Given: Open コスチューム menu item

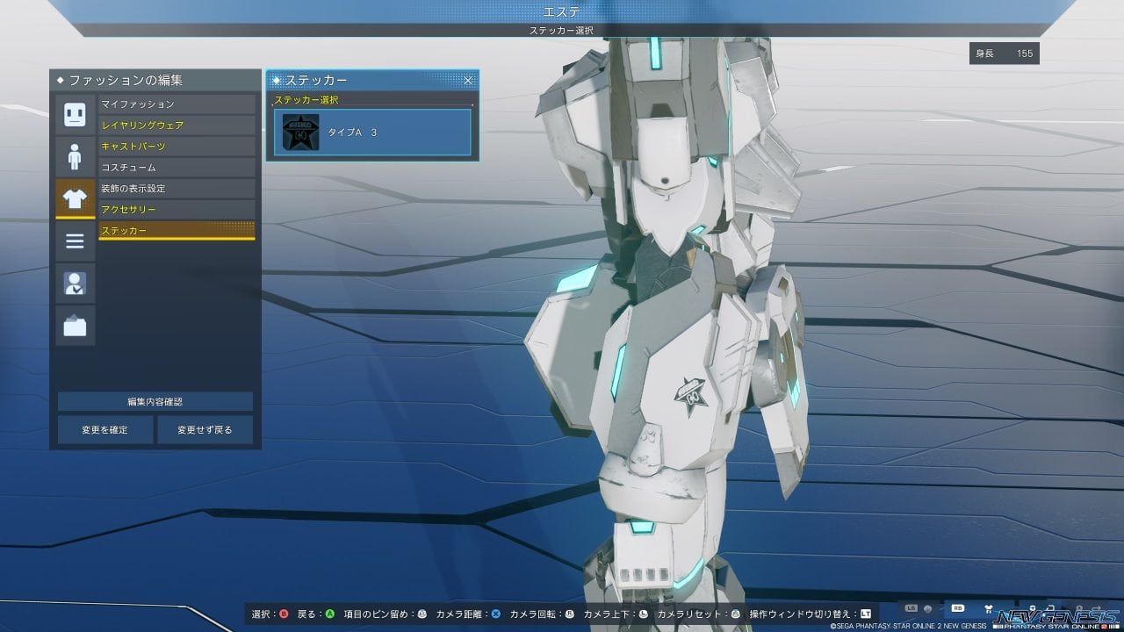Looking at the screenshot, I should click(177, 168).
